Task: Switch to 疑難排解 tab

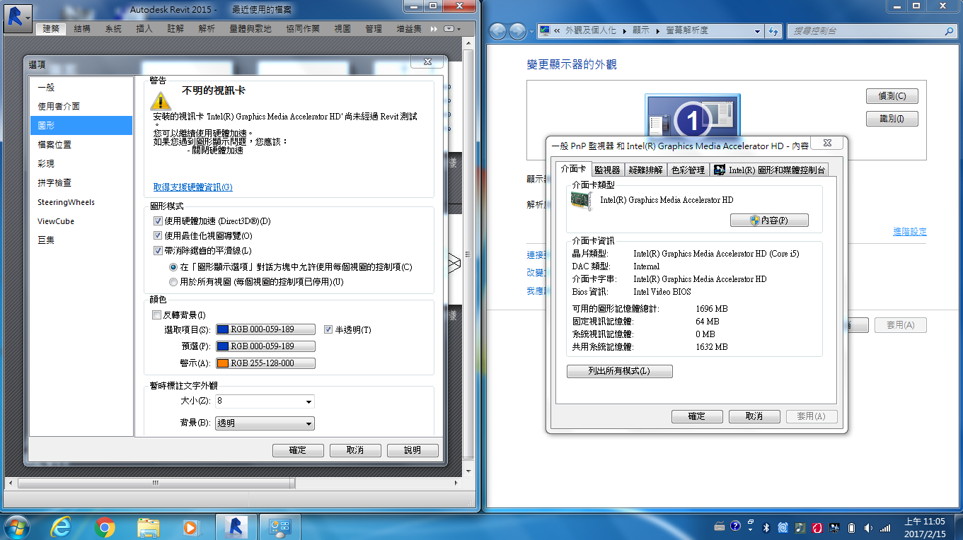Action: click(x=645, y=170)
